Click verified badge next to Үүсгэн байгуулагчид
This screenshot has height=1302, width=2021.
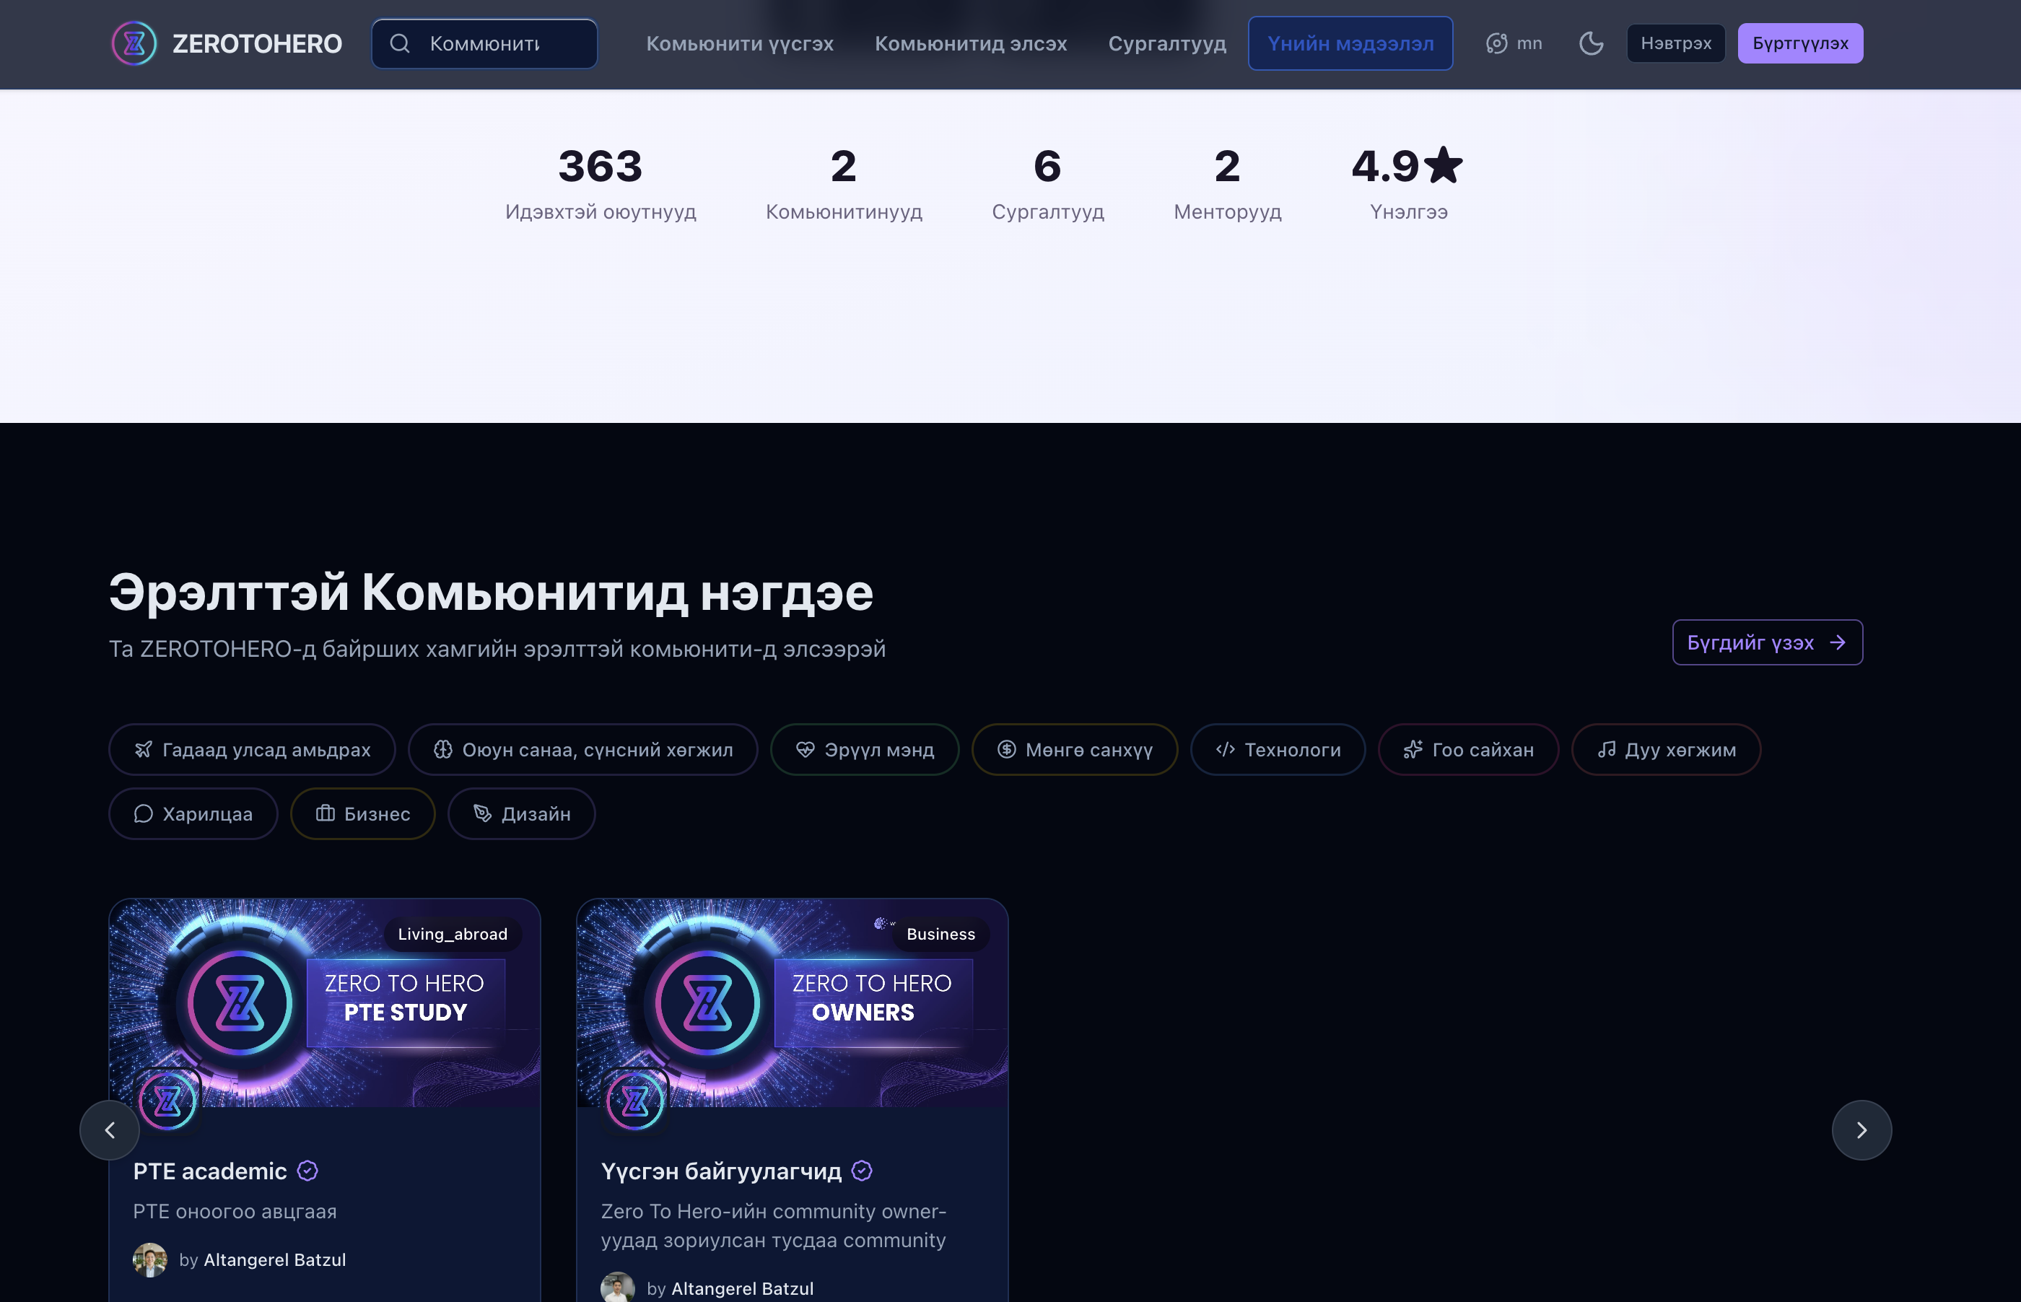point(862,1171)
